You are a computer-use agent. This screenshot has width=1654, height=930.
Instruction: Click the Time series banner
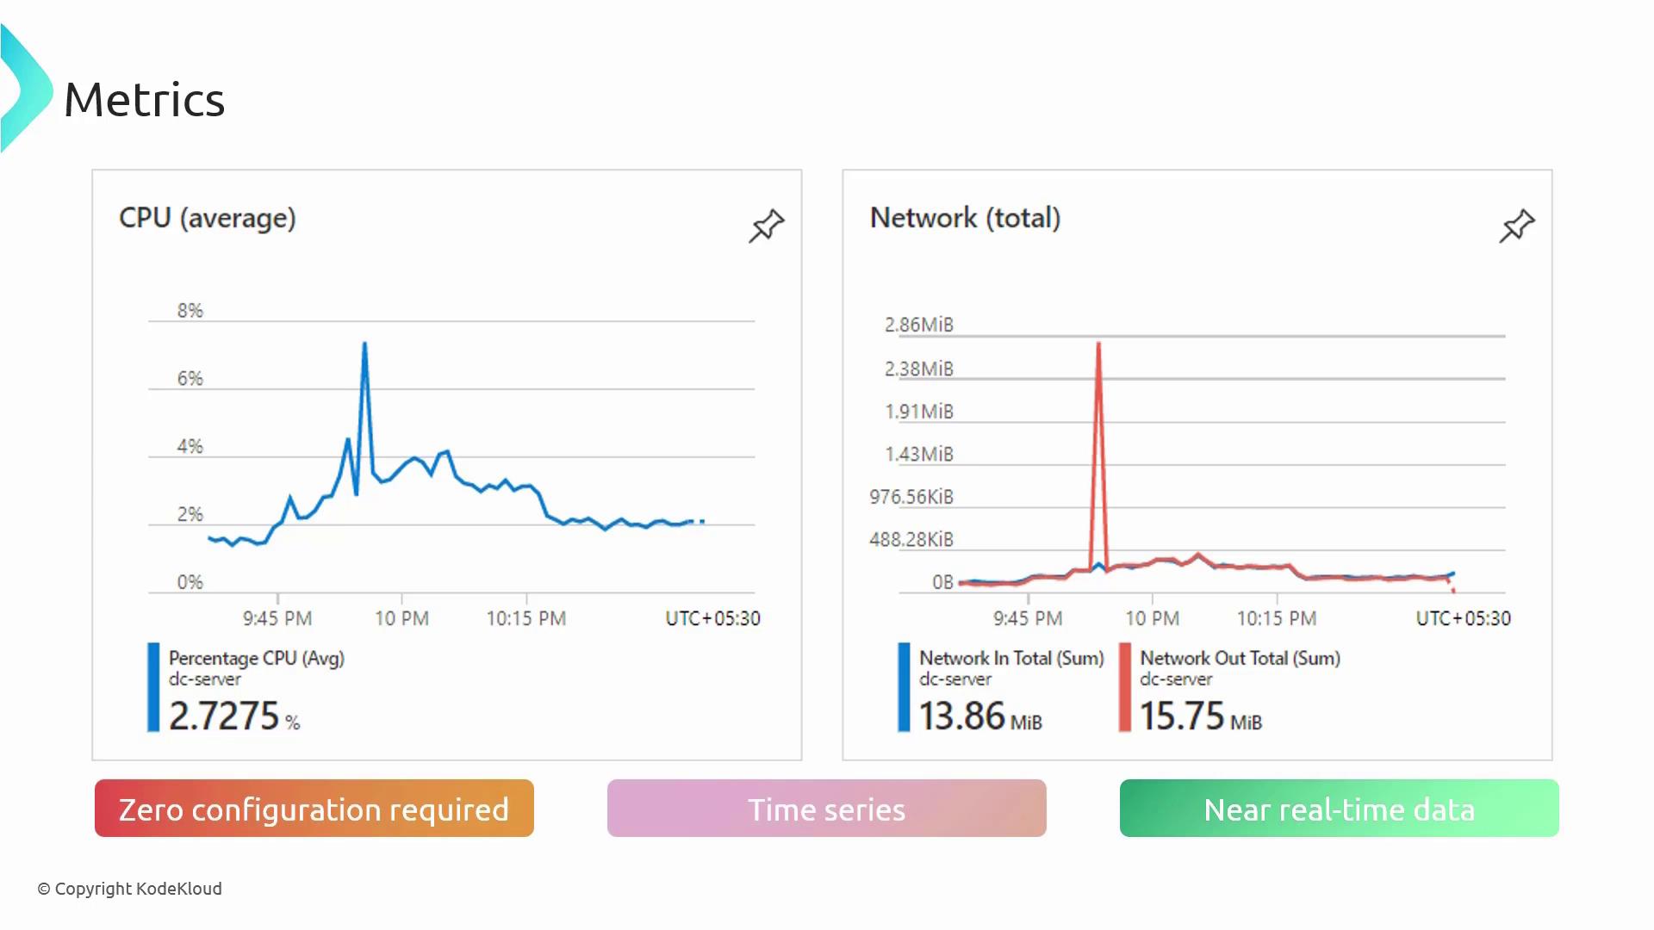(827, 809)
